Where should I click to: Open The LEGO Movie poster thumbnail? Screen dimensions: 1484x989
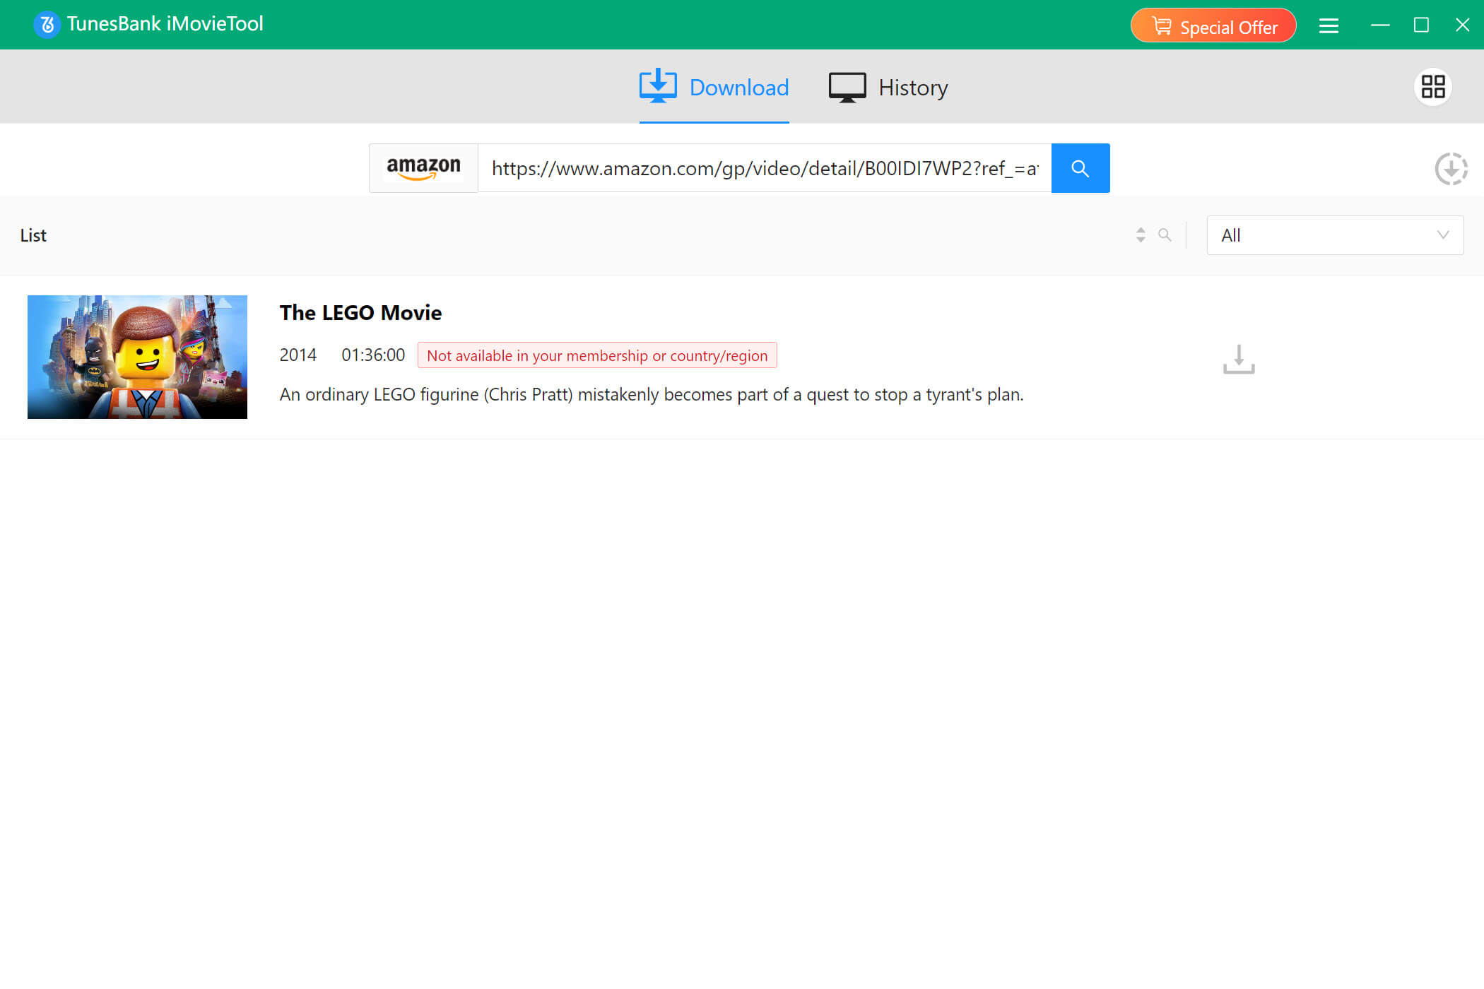[137, 357]
